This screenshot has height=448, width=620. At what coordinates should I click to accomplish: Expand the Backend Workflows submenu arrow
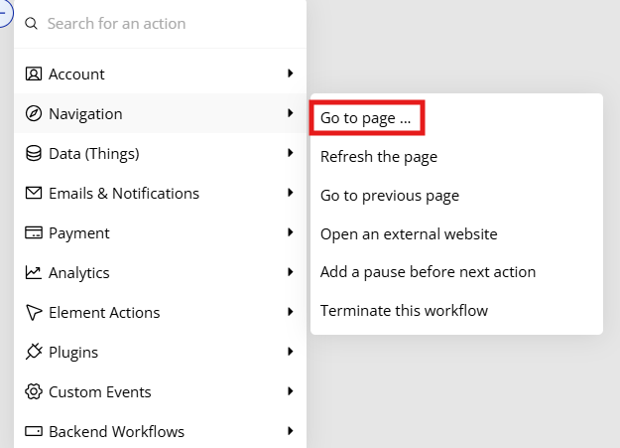[x=291, y=430]
